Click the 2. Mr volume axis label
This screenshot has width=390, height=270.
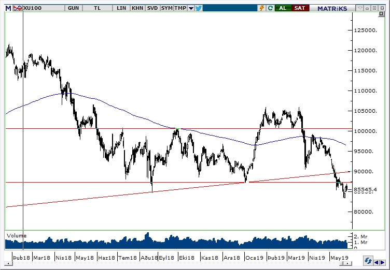pos(360,237)
